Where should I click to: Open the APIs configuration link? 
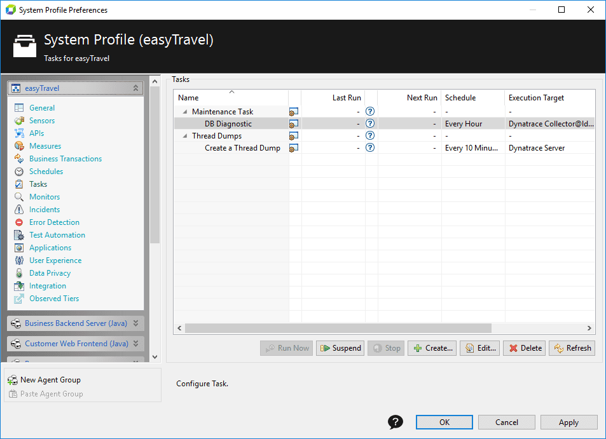click(37, 133)
